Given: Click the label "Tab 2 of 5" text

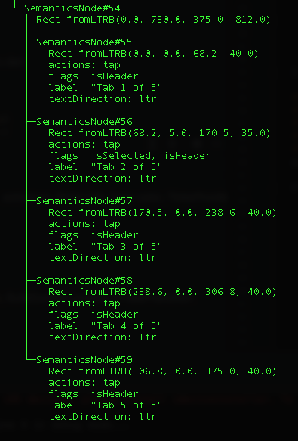Looking at the screenshot, I should click(106, 166).
